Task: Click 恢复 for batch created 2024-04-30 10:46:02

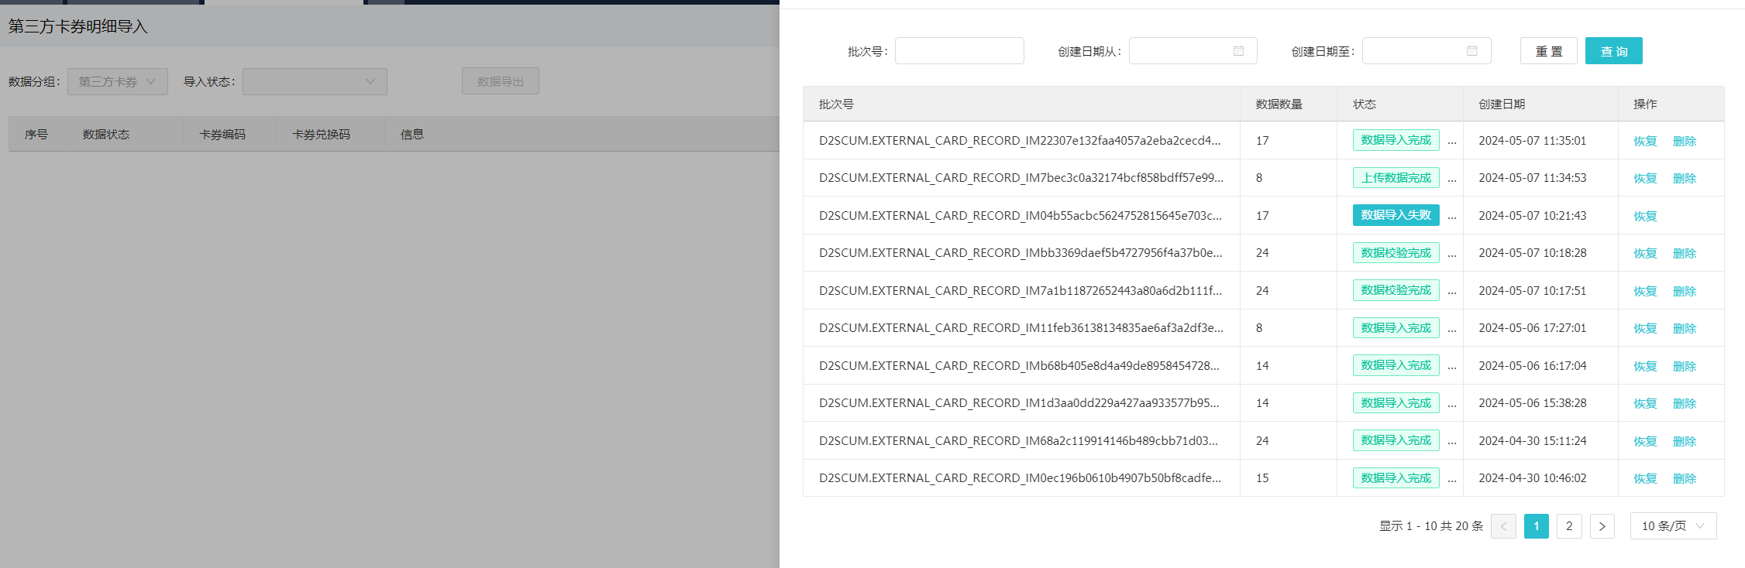Action: (x=1645, y=478)
